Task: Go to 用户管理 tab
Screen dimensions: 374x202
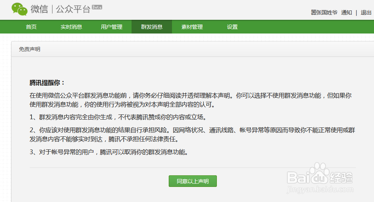Action: click(x=111, y=27)
